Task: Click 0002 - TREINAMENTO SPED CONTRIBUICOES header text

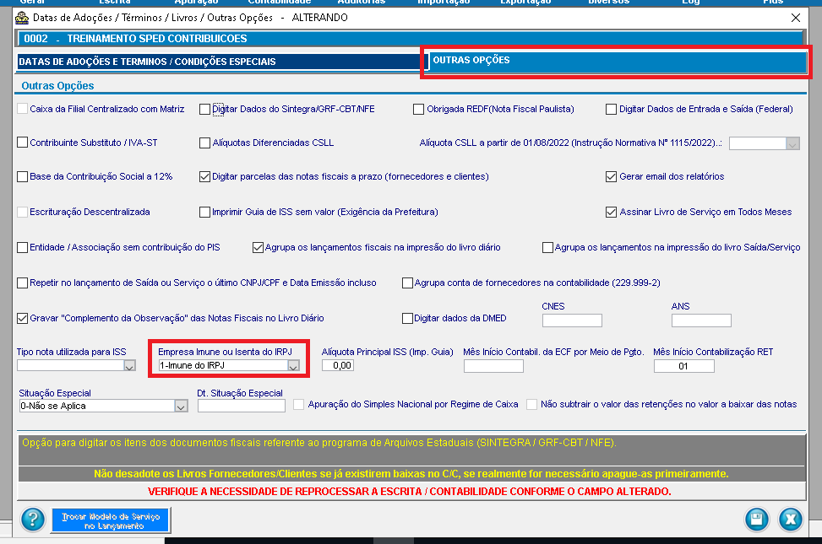Action: point(135,39)
